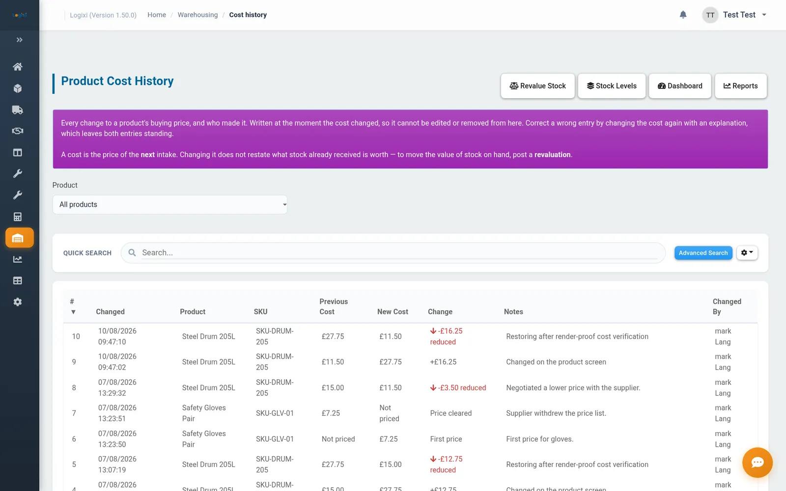The height and width of the screenshot is (491, 786).
Task: Click the Notes column header
Action: click(513, 312)
